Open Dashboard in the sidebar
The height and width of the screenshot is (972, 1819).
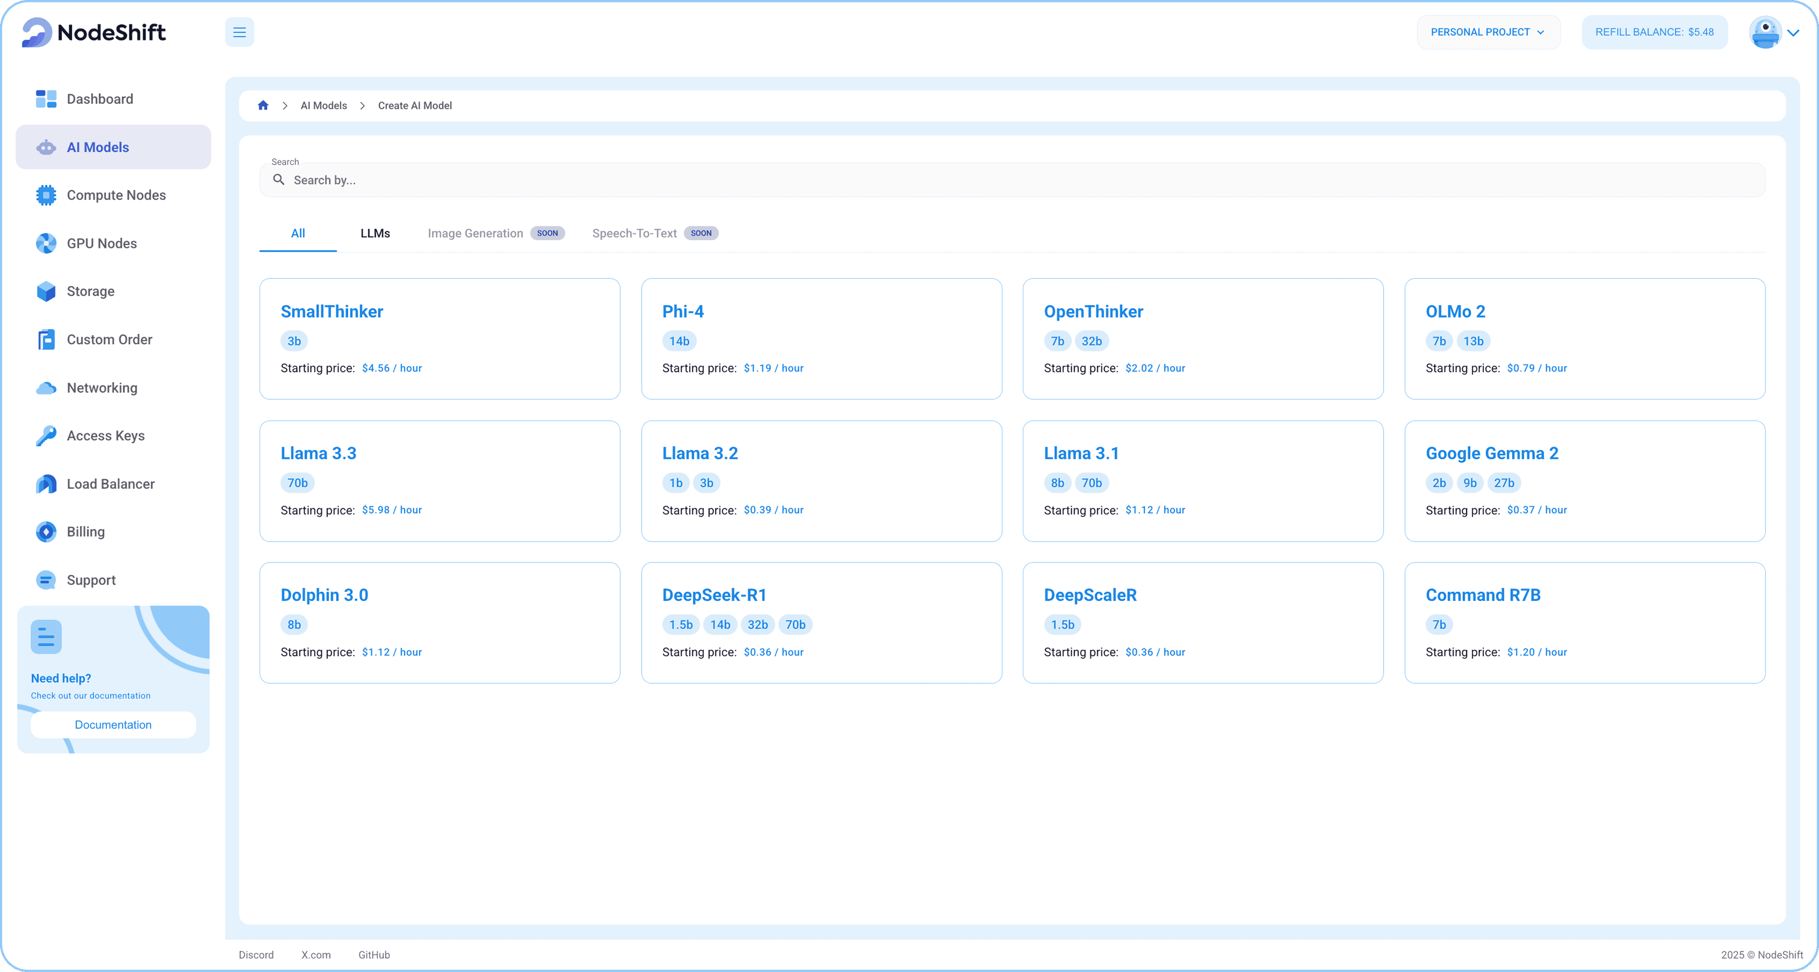click(x=113, y=99)
